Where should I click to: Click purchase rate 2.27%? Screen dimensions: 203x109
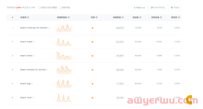177,70
